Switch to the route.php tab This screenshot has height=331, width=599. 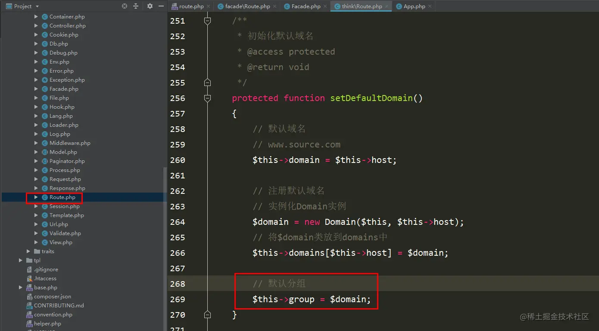pyautogui.click(x=190, y=6)
